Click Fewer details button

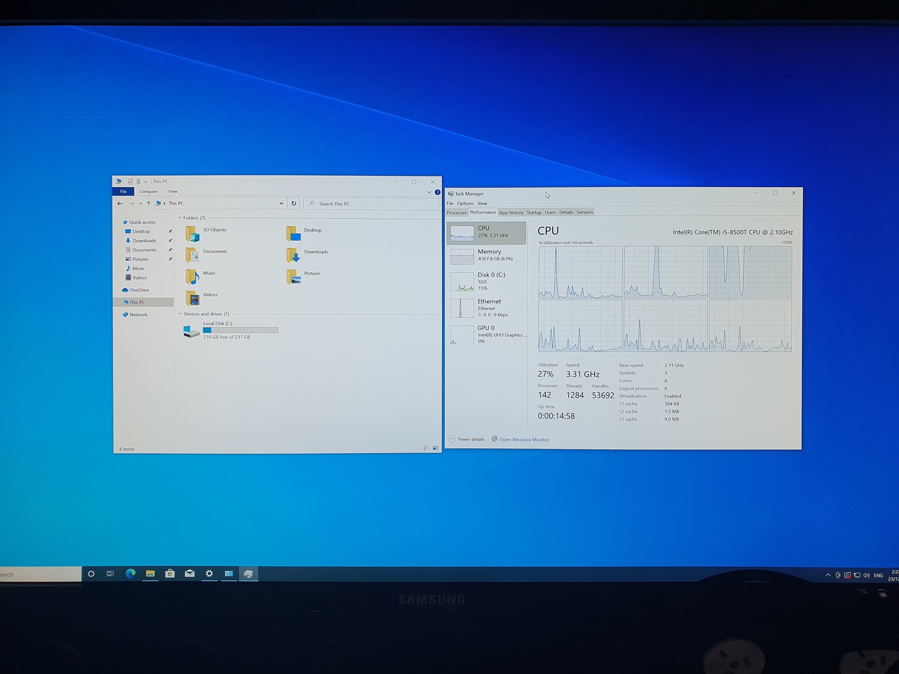pos(466,439)
